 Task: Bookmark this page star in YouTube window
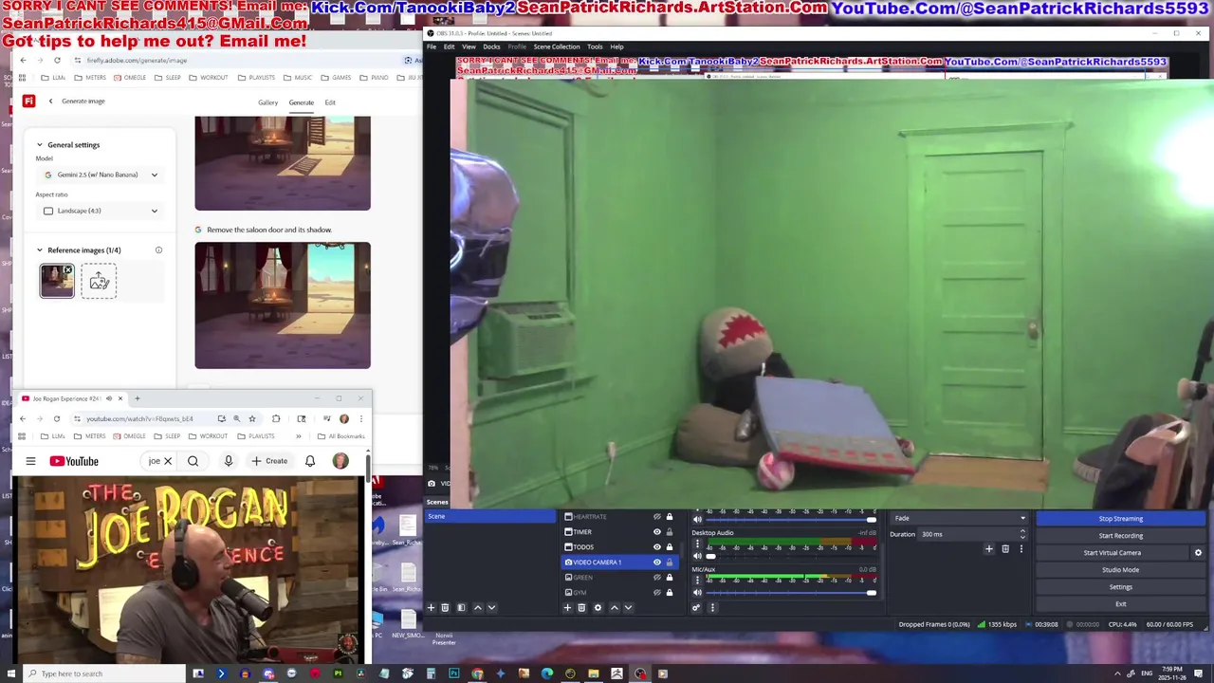click(252, 418)
